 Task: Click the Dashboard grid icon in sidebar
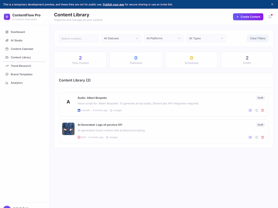tap(7, 32)
